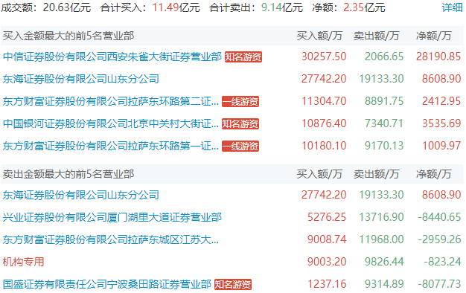This screenshot has width=466, height=293.
Task: Click sell amount 9314.89
Action: (384, 284)
